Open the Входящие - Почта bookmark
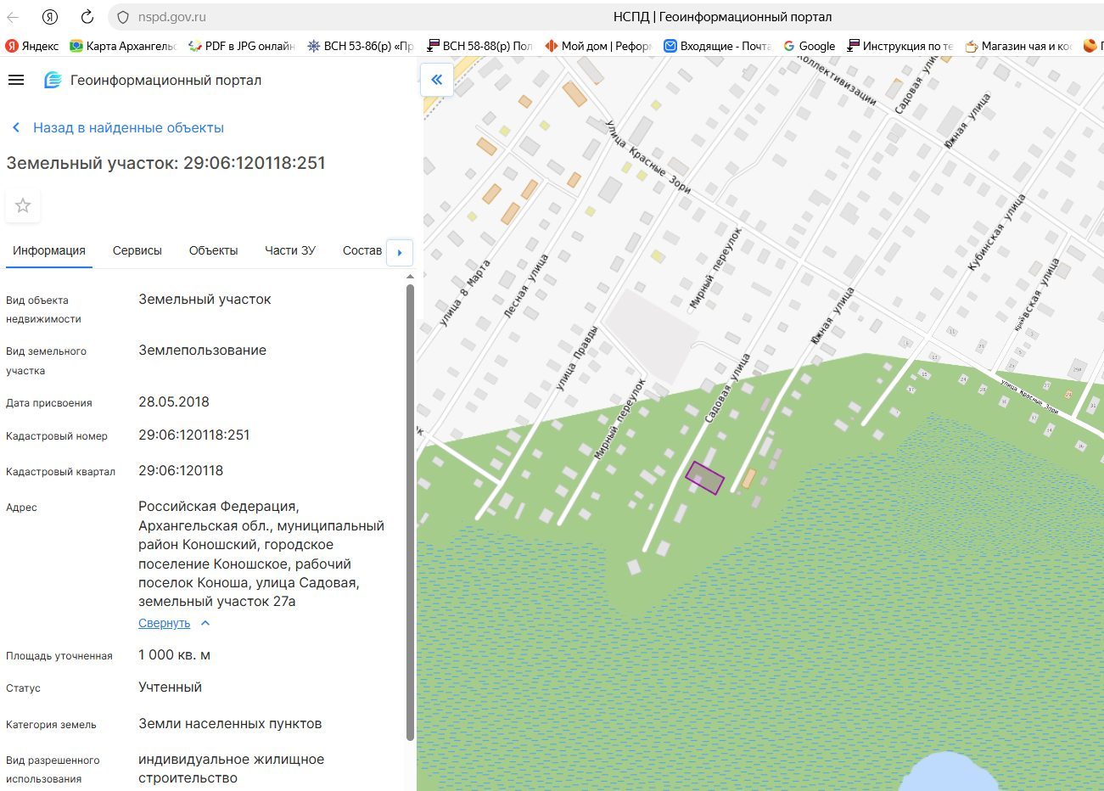 click(x=717, y=46)
